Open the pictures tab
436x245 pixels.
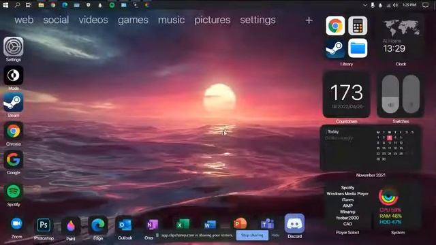(x=212, y=20)
